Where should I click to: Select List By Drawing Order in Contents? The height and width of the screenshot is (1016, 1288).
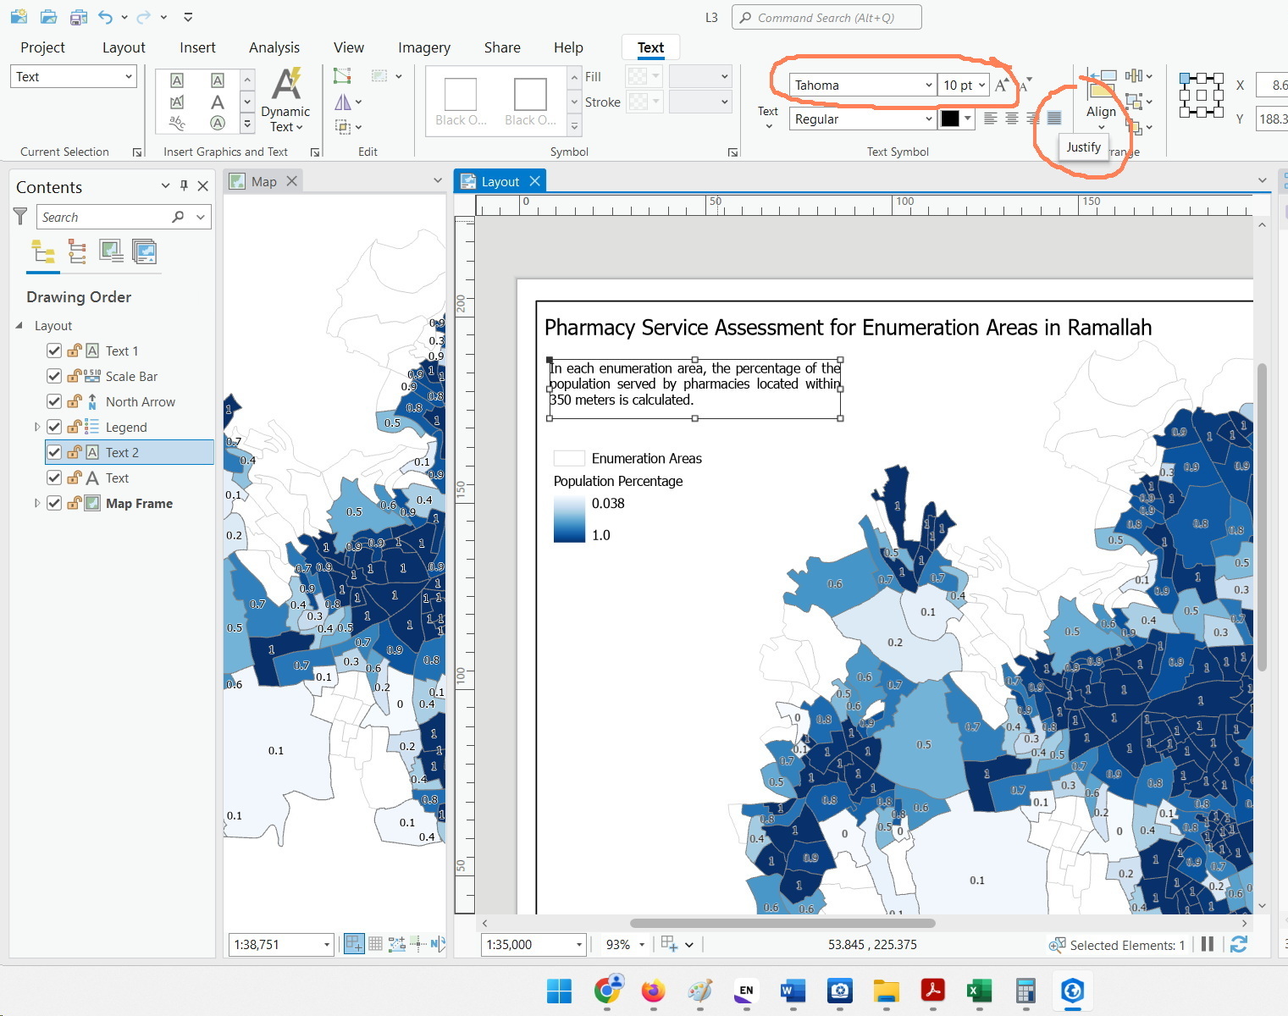[42, 252]
